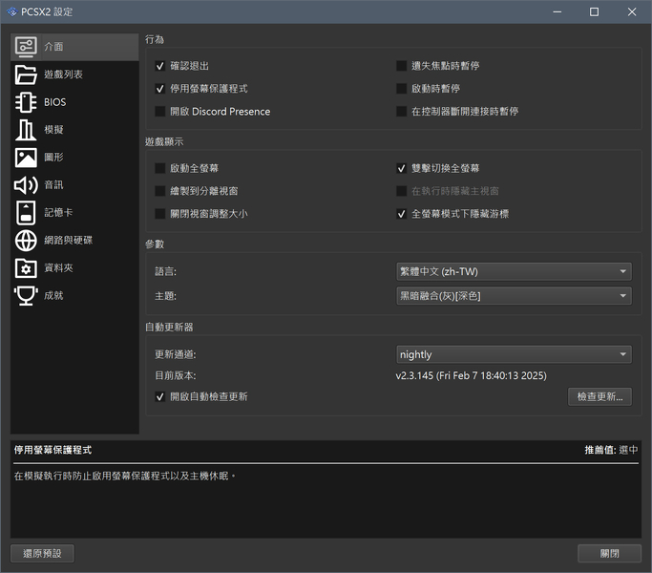Expand the 更新通道 nightly dropdown
This screenshot has height=573, width=652.
[x=514, y=354]
